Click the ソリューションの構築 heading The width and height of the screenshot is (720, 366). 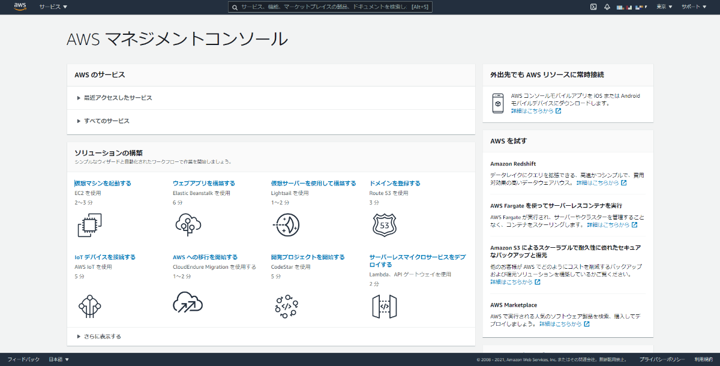[x=109, y=153]
